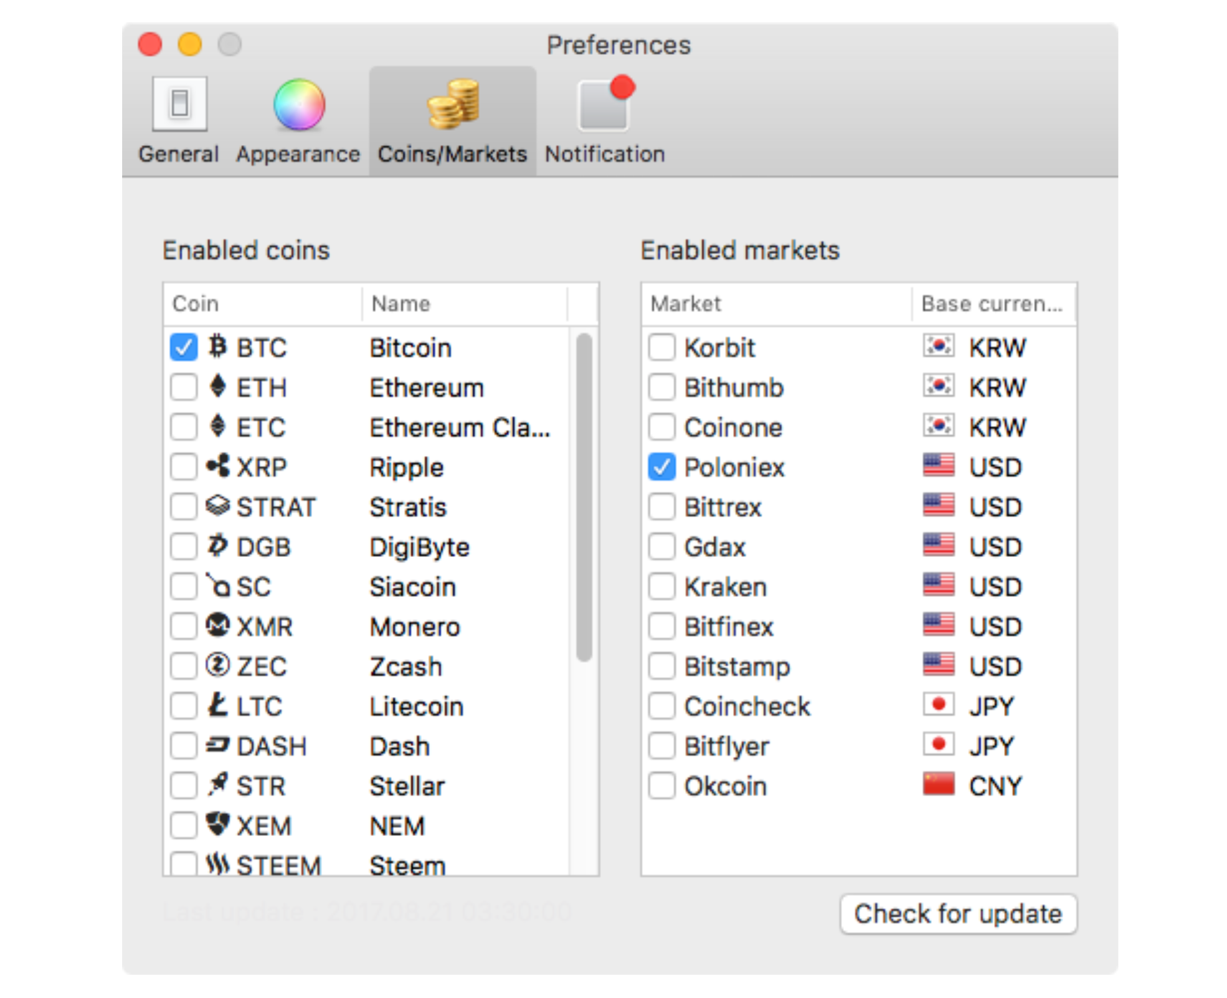Enable the Kraken market checkbox
1227x998 pixels.
click(x=662, y=586)
